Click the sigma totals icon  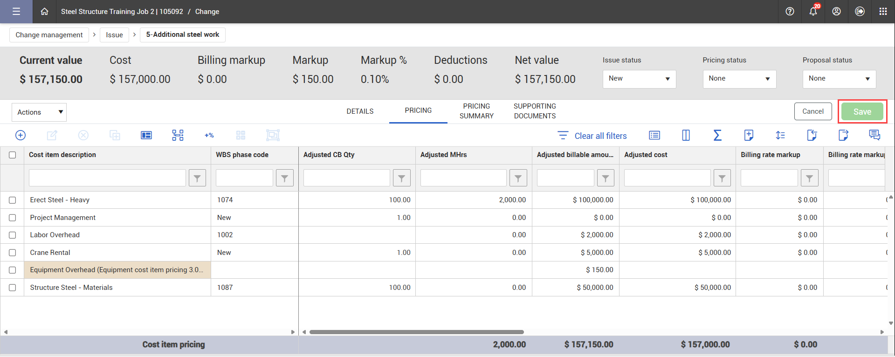[717, 135]
